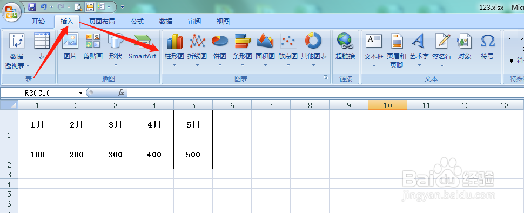524x213 pixels.
Task: Insert a 条形图 bar chart
Action: click(243, 50)
